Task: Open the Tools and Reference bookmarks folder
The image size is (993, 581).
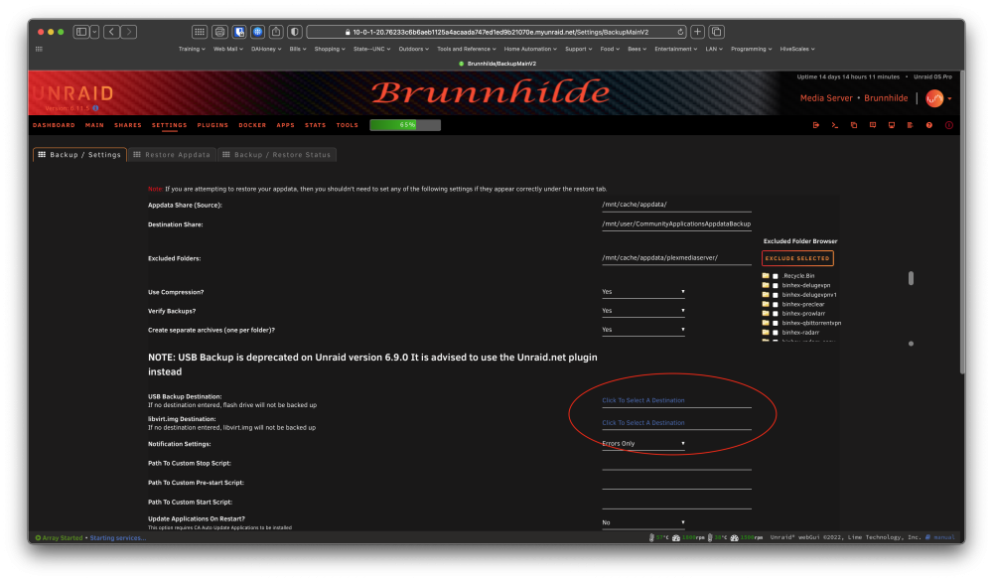Action: point(467,49)
